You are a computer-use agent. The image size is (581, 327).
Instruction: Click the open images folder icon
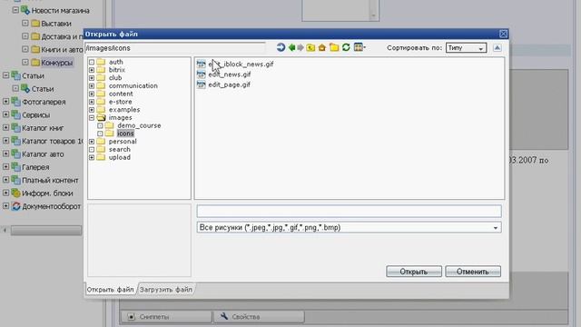[x=101, y=117]
